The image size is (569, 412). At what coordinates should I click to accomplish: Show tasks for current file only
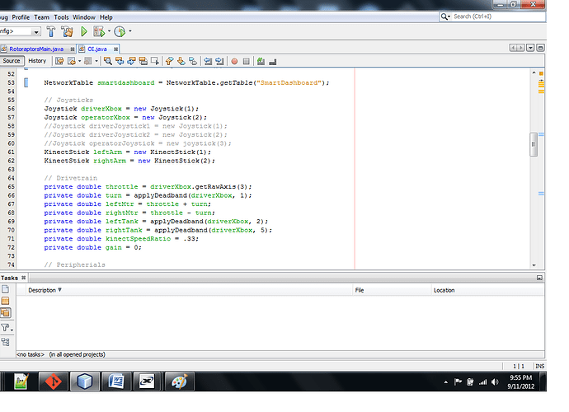point(6,289)
